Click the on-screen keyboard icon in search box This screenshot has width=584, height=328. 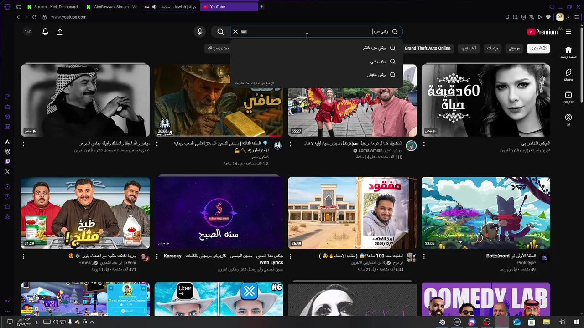click(x=244, y=32)
